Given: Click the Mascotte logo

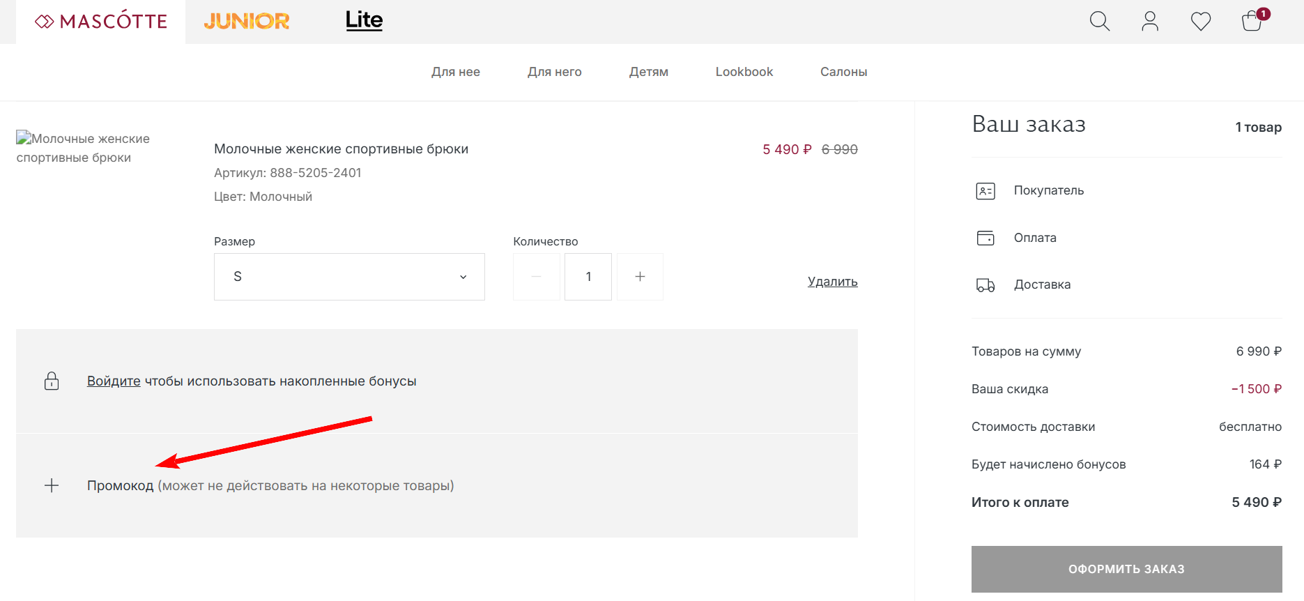Looking at the screenshot, I should tap(101, 22).
